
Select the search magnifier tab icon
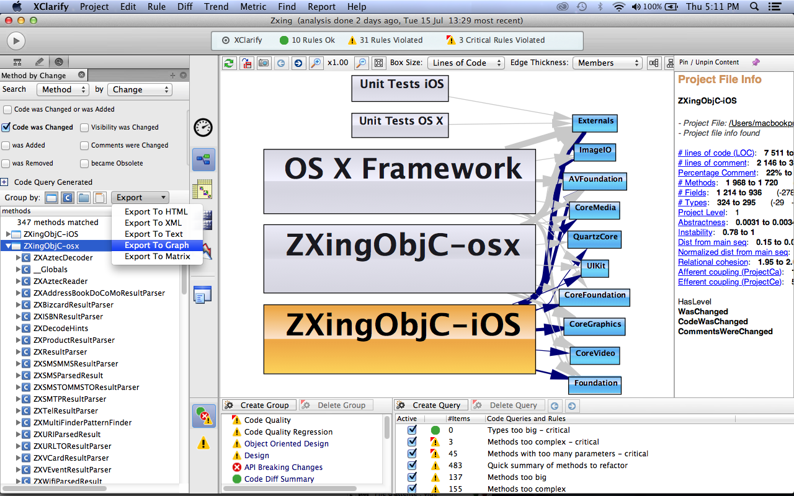click(59, 62)
